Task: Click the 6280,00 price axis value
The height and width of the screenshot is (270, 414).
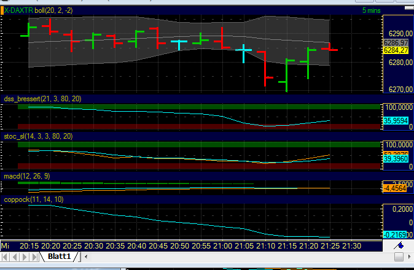Action: [400, 63]
